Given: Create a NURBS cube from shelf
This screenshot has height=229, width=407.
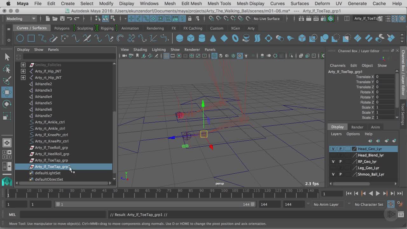Looking at the screenshot, I should pyautogui.click(x=191, y=38).
